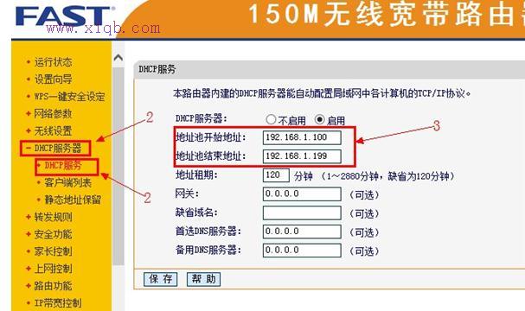The height and width of the screenshot is (311, 525).
Task: Click the 地址池结束地址 input field
Action: 302,156
